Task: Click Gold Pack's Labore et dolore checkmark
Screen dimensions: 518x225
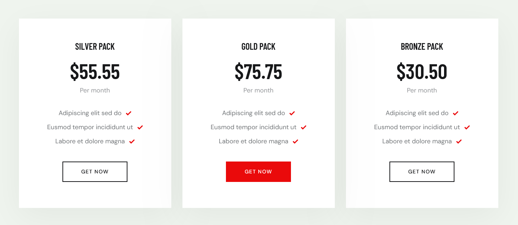Action: [x=295, y=141]
